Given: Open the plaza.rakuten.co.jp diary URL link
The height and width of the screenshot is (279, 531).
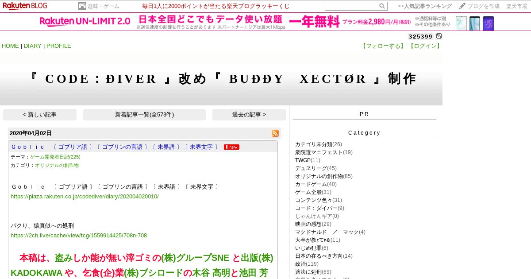Looking at the screenshot, I should (85, 196).
